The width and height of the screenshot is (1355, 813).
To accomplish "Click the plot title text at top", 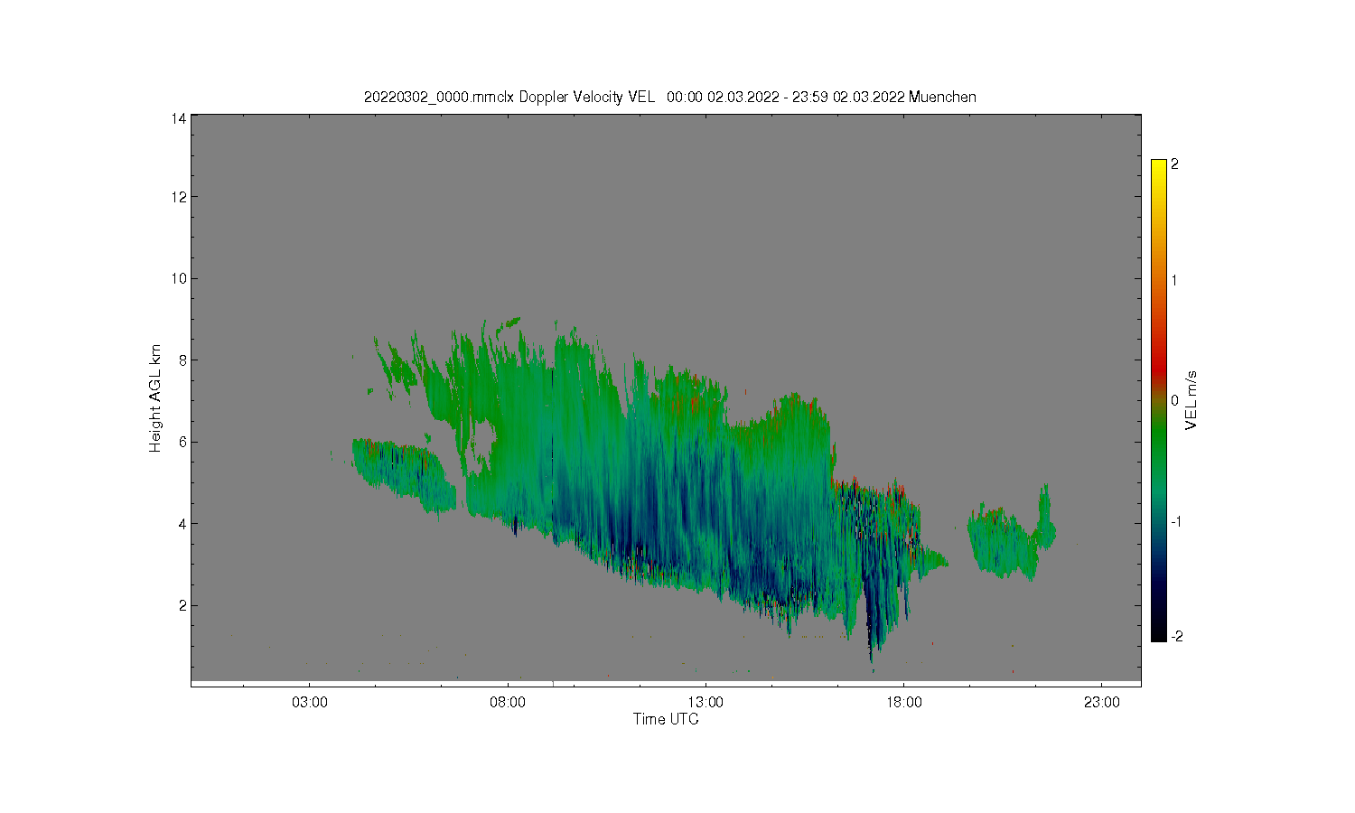I will (x=669, y=97).
